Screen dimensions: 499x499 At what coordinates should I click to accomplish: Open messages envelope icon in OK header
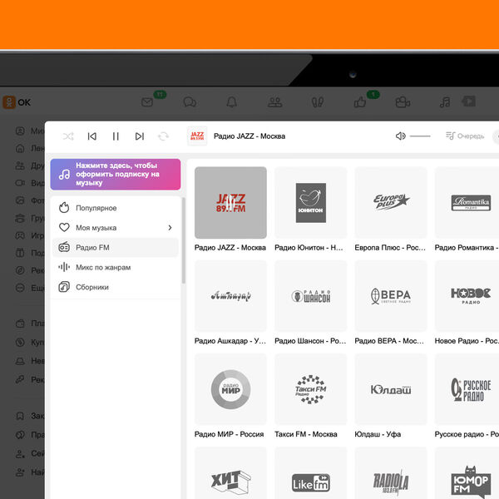point(147,102)
